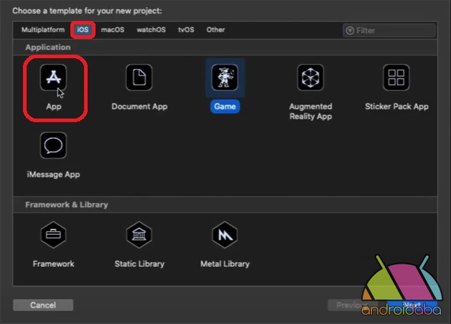The height and width of the screenshot is (324, 451).
Task: Click the filter icon in search field
Action: coord(350,30)
